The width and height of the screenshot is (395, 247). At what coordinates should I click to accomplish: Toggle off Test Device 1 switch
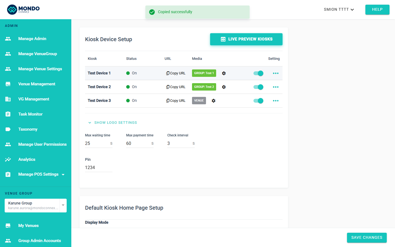tap(258, 73)
